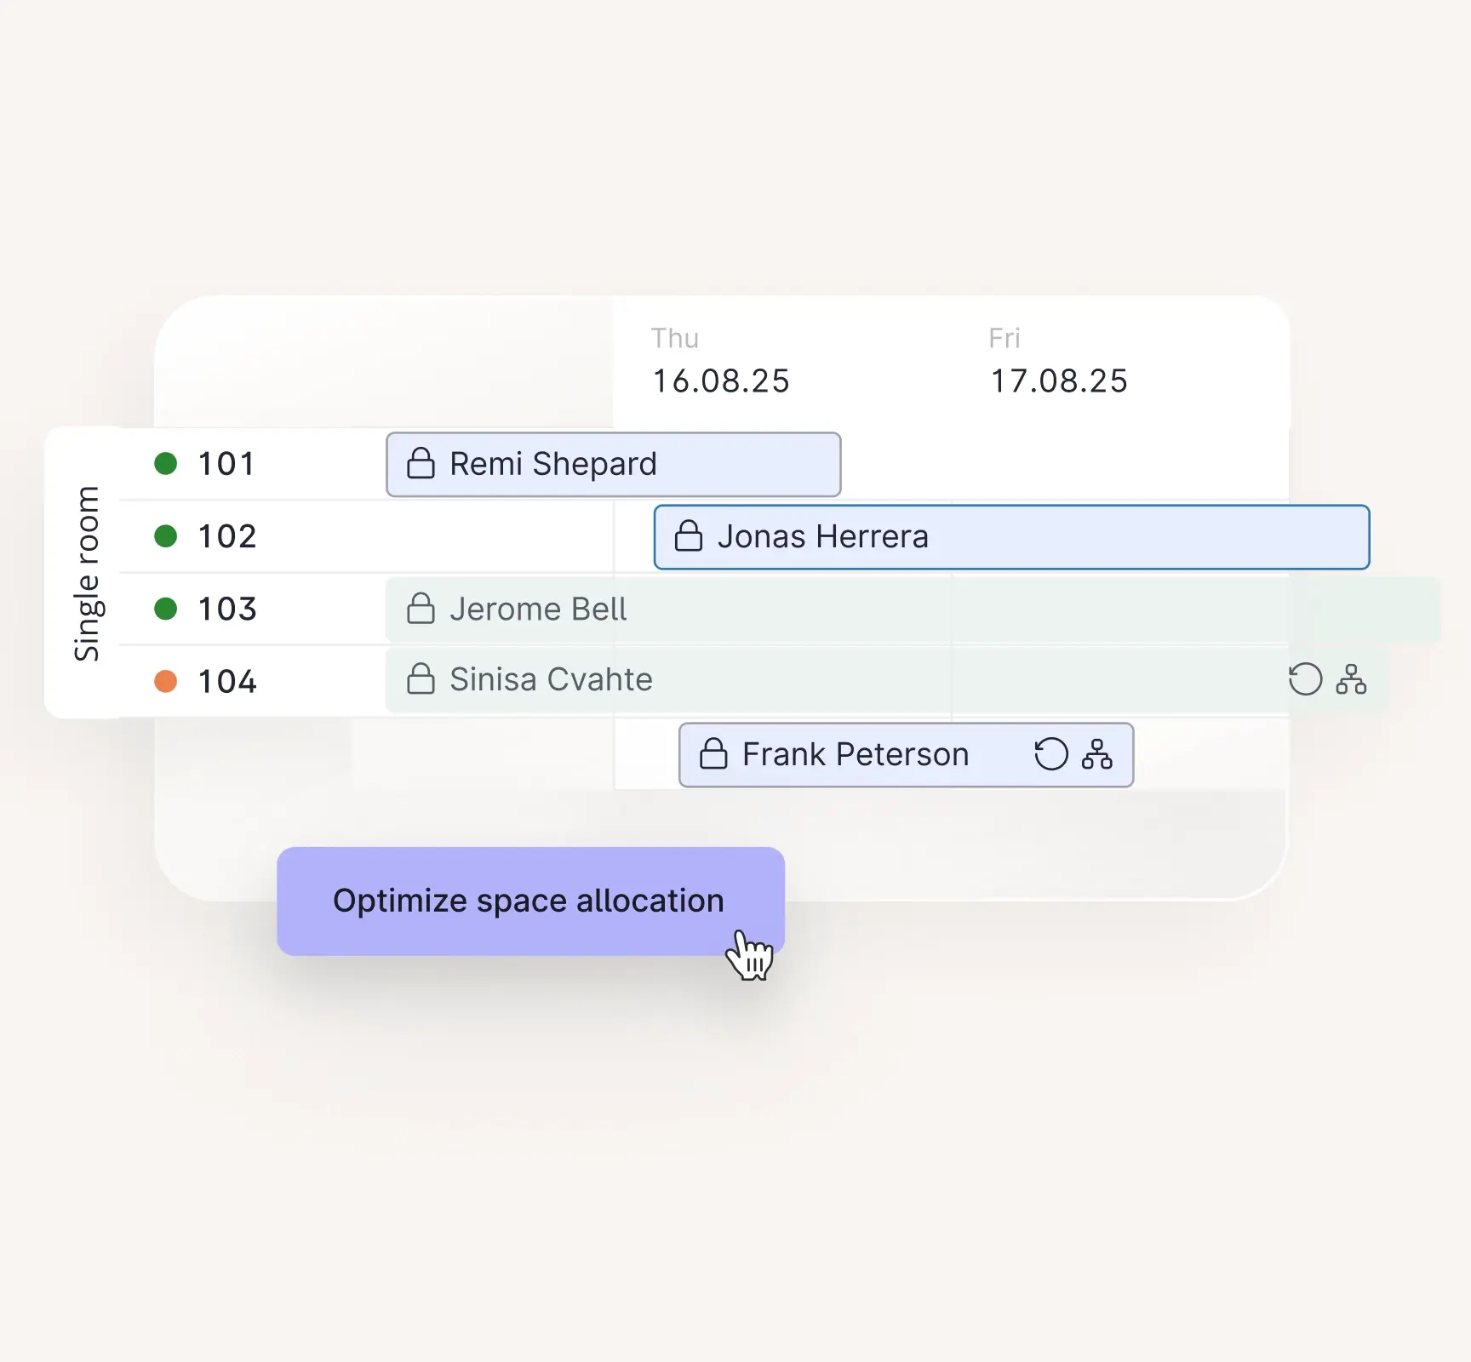Click the green status dot for room 103

(165, 609)
